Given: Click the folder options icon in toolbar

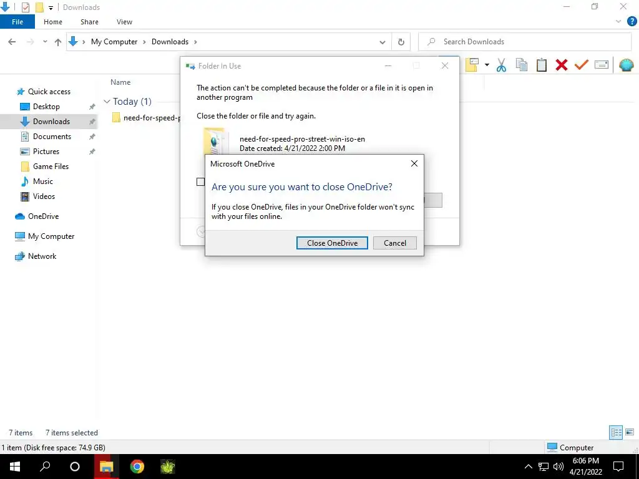Looking at the screenshot, I should click(x=472, y=65).
